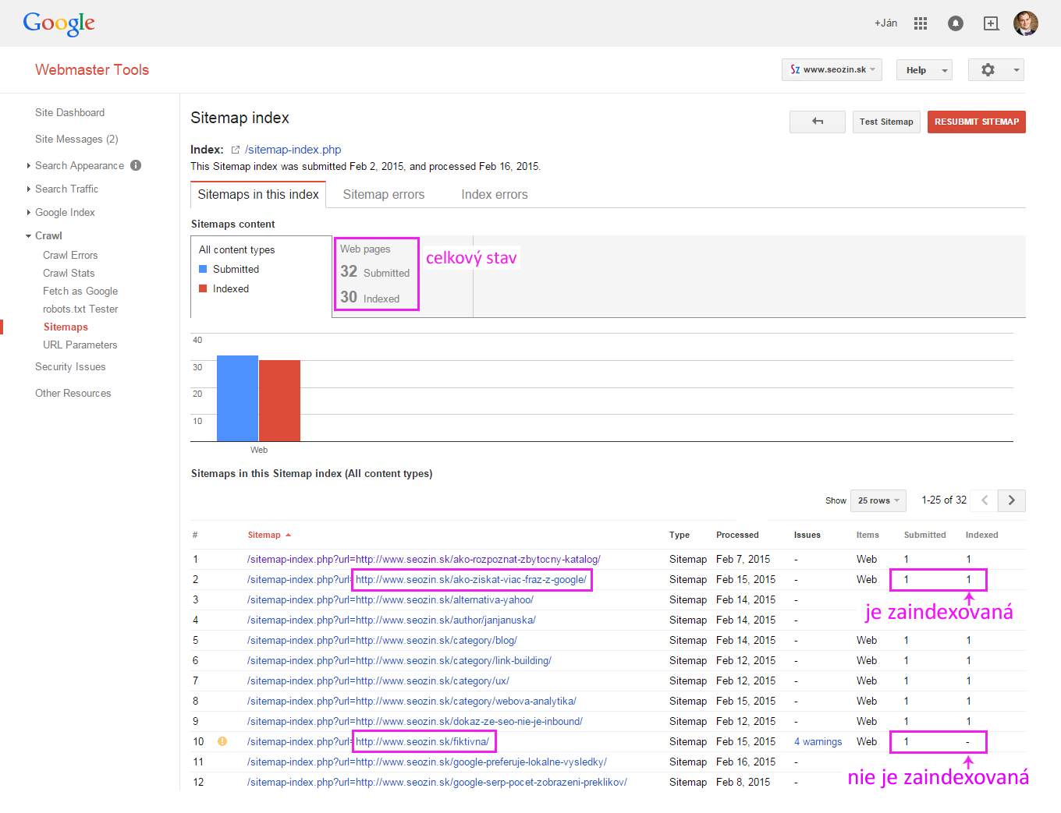Click the previous page arrow
This screenshot has width=1061, height=813.
985,500
